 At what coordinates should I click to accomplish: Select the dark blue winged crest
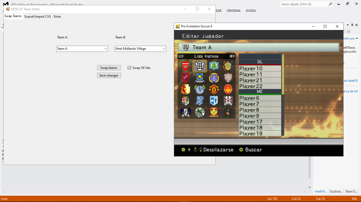pyautogui.click(x=186, y=112)
